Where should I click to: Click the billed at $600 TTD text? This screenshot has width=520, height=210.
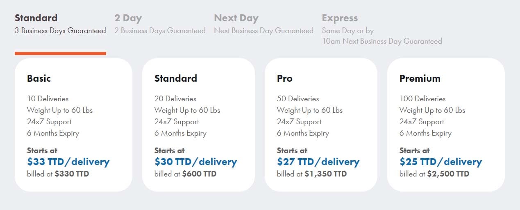coord(185,174)
